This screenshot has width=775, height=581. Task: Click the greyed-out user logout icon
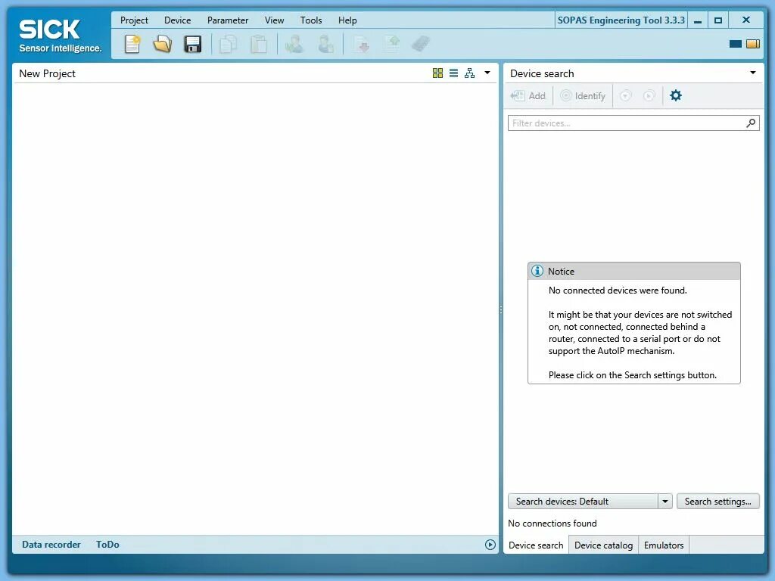click(x=325, y=44)
